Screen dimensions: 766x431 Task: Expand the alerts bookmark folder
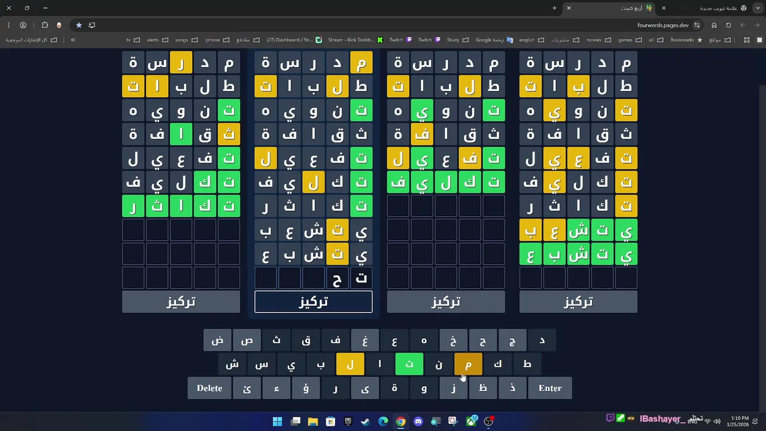click(x=157, y=40)
